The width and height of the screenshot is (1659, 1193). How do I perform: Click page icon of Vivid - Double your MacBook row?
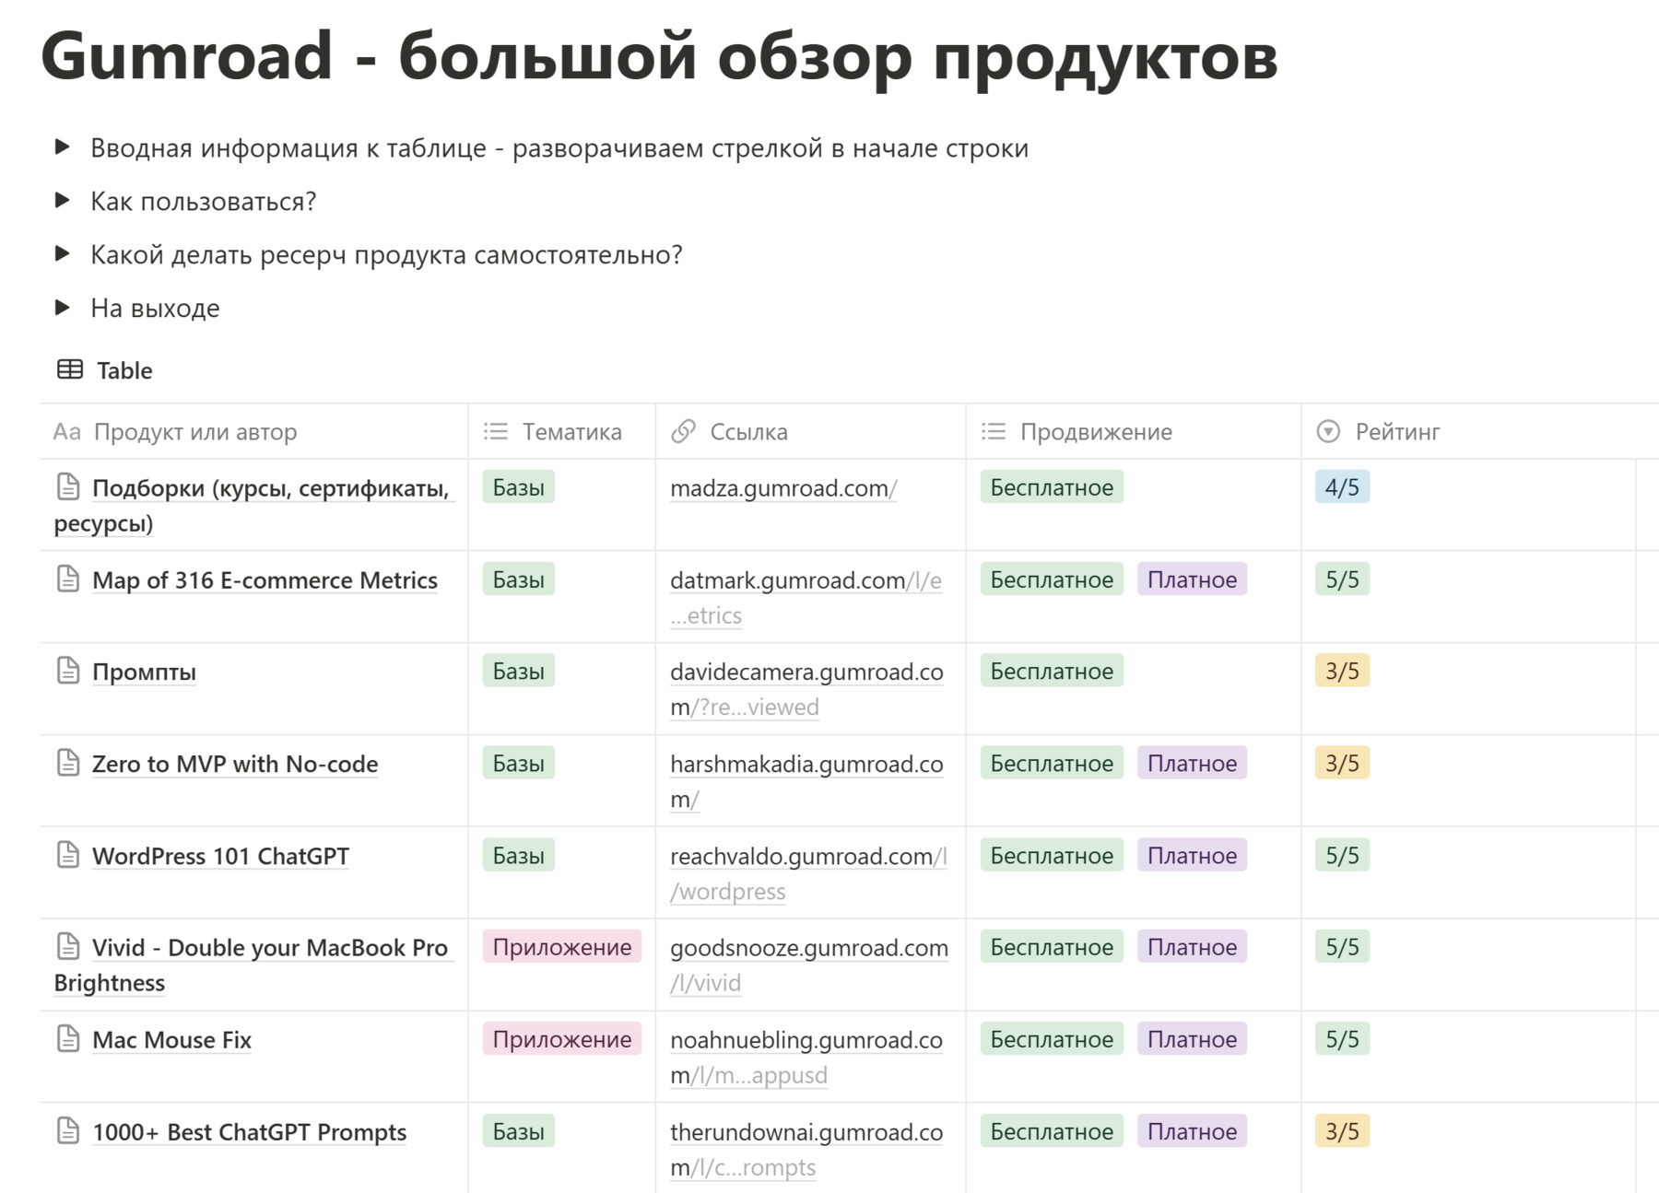[x=68, y=946]
